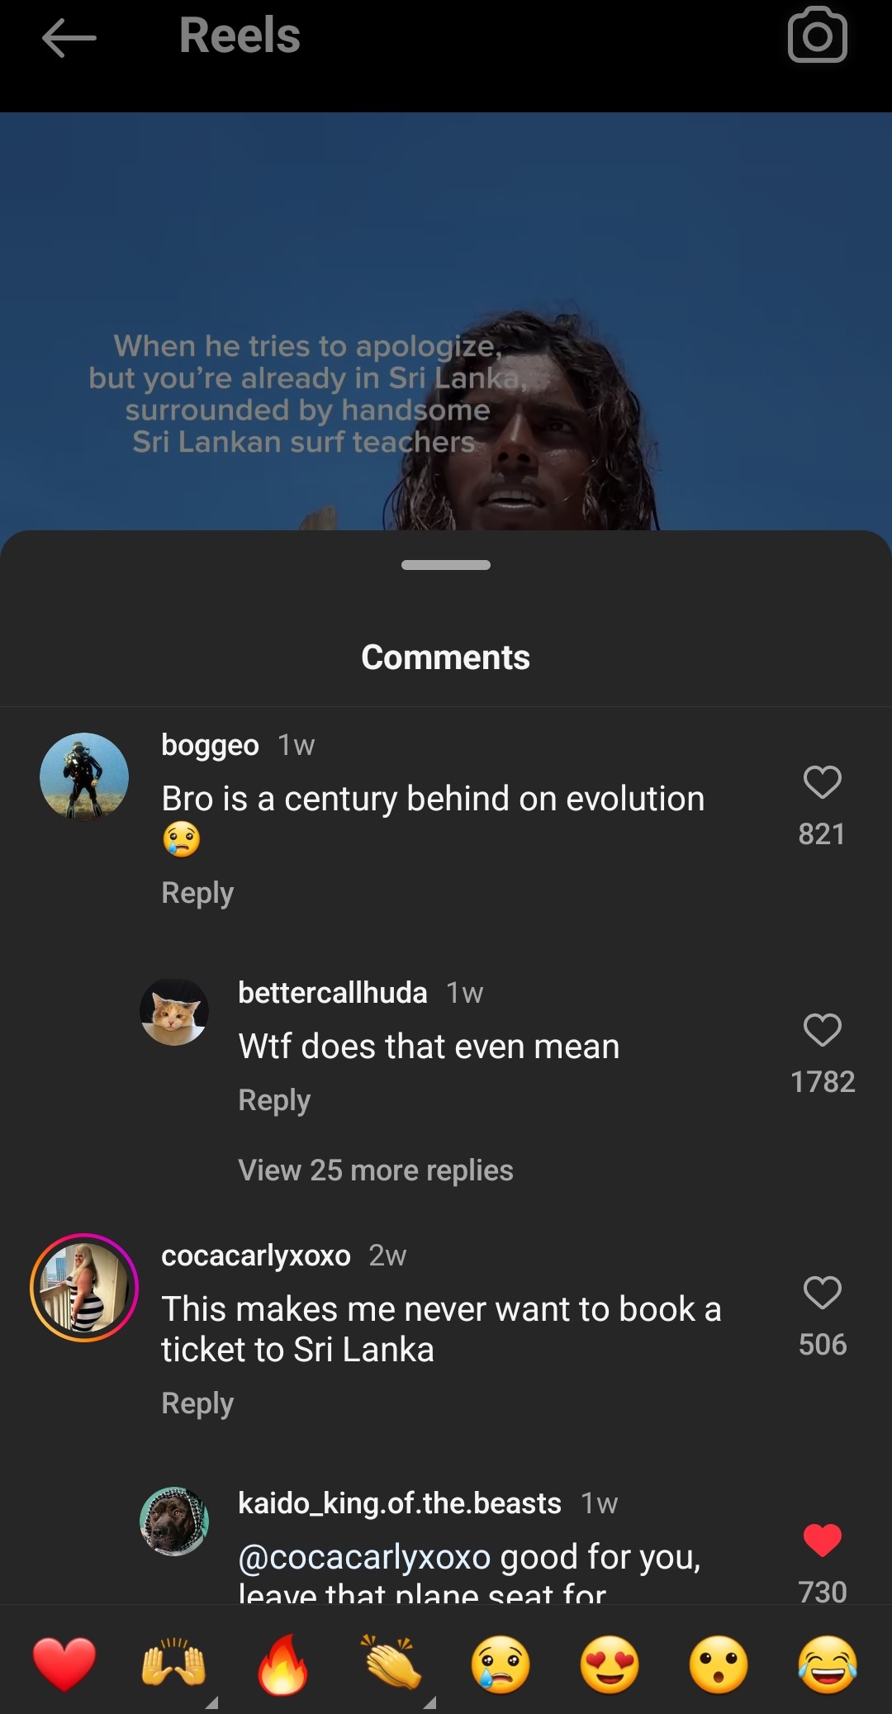
Task: Expand View 25 more replies
Action: [376, 1170]
